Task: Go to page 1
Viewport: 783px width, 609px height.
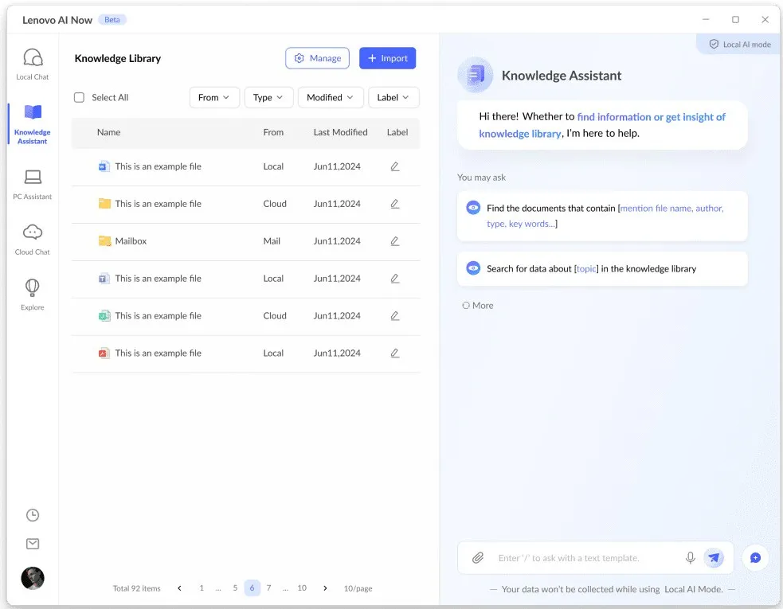Action: click(x=202, y=588)
